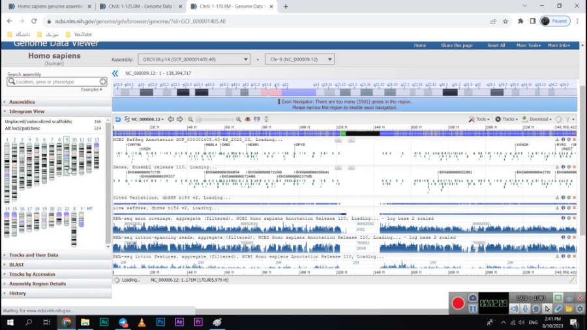Toggle webcam capture in recorder toolbar

tap(536, 308)
